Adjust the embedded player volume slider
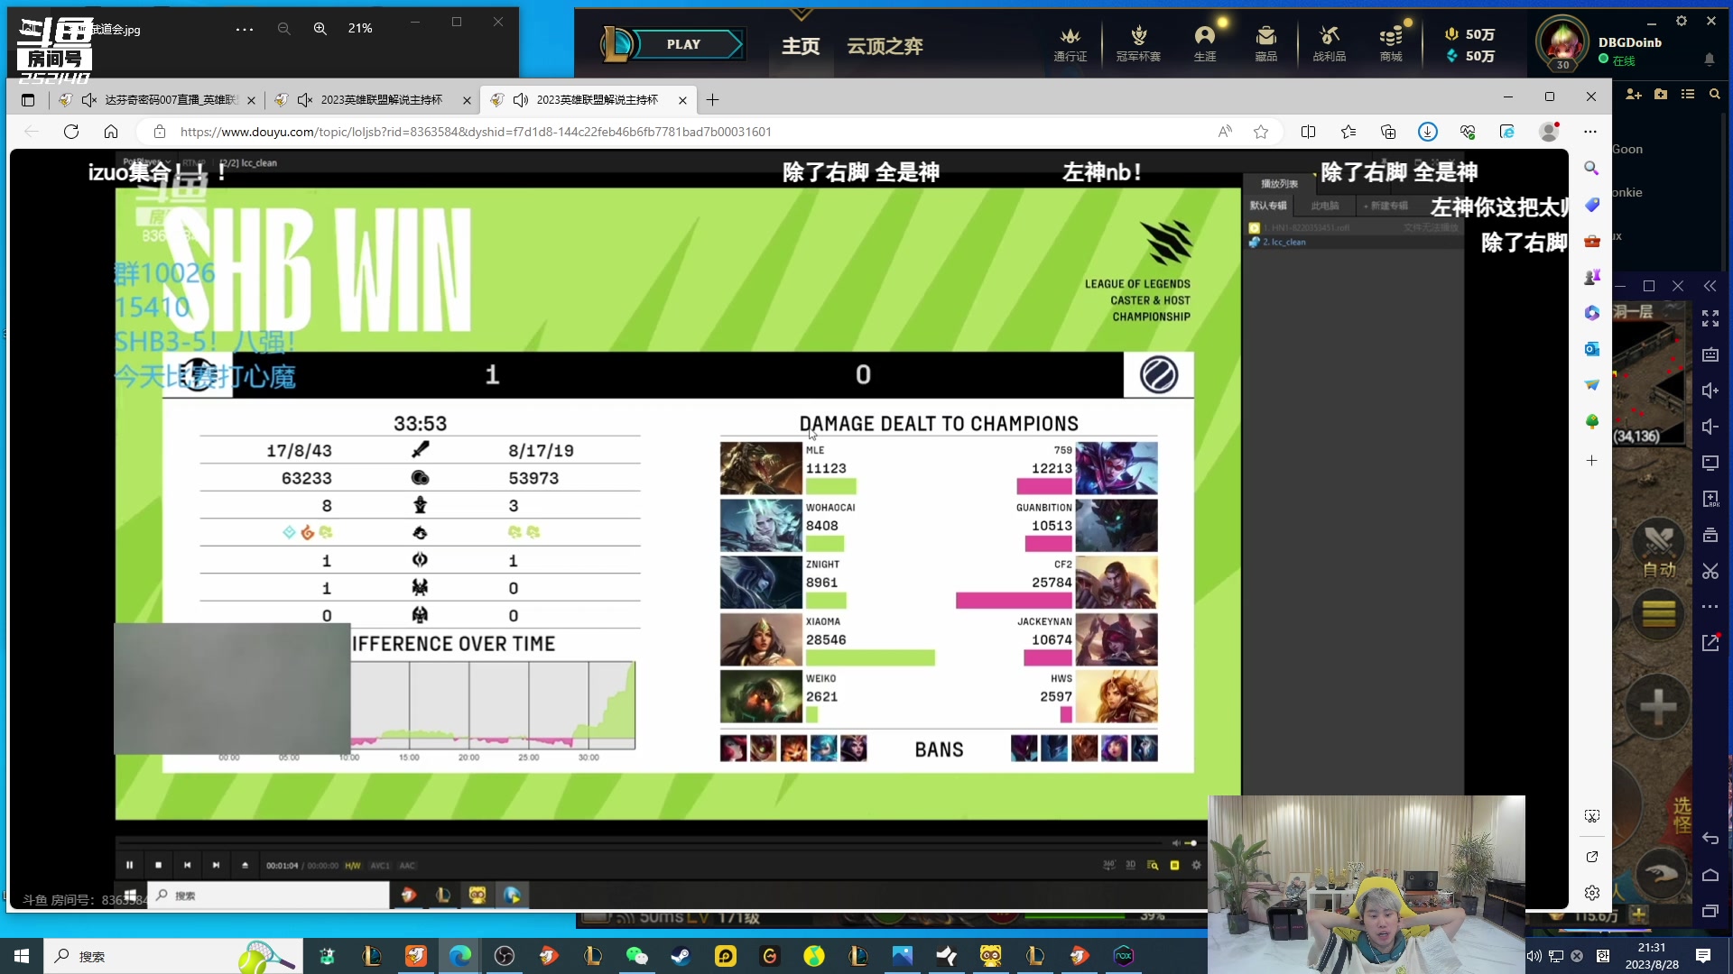1733x974 pixels. tap(1191, 843)
